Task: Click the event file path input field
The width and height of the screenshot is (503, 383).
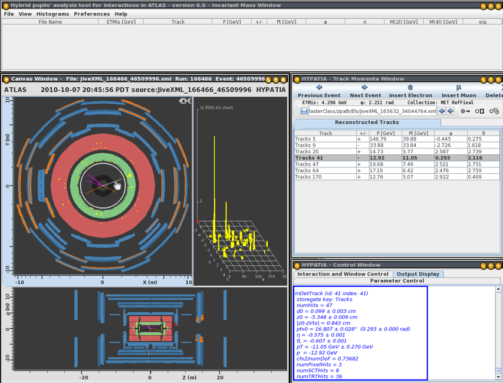Action: [372, 111]
